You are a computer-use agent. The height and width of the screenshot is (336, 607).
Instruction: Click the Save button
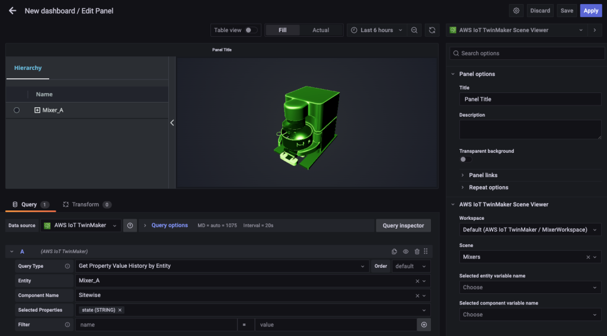(x=567, y=11)
